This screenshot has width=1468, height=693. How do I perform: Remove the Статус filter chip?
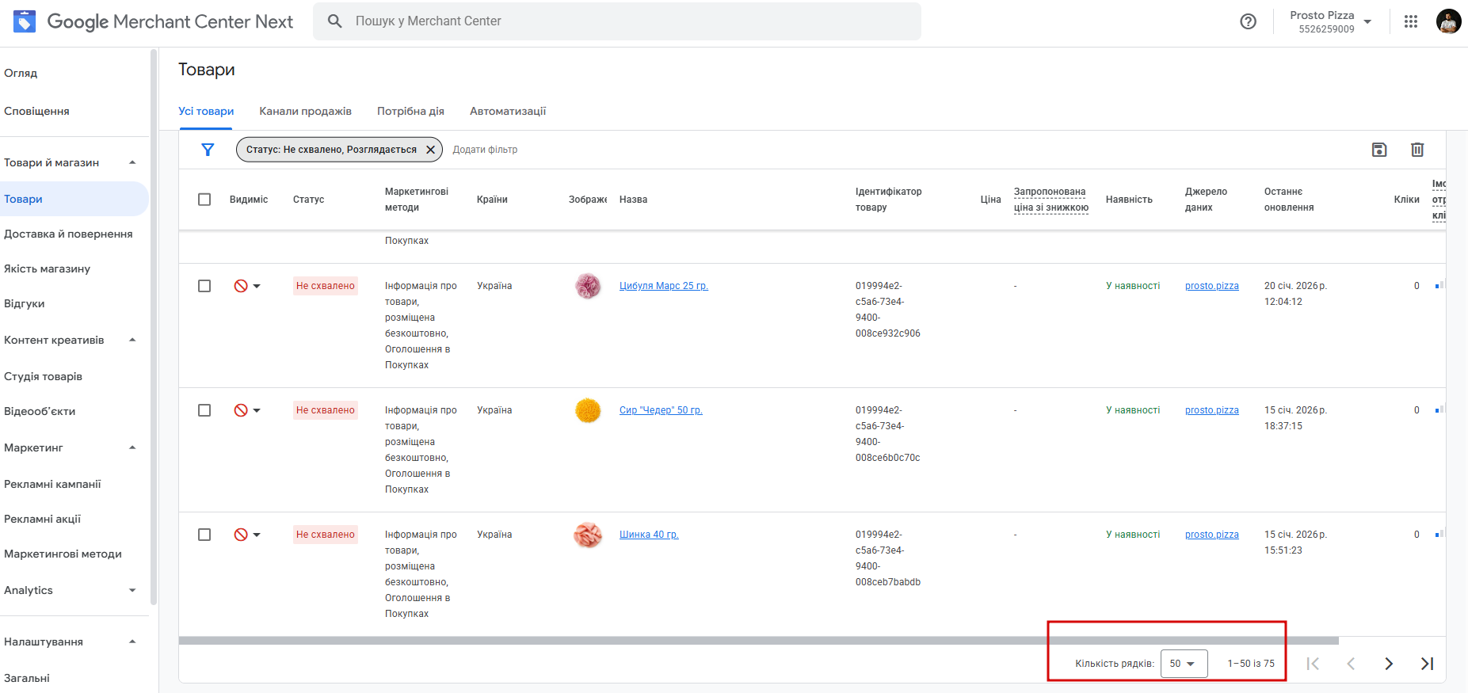click(431, 150)
